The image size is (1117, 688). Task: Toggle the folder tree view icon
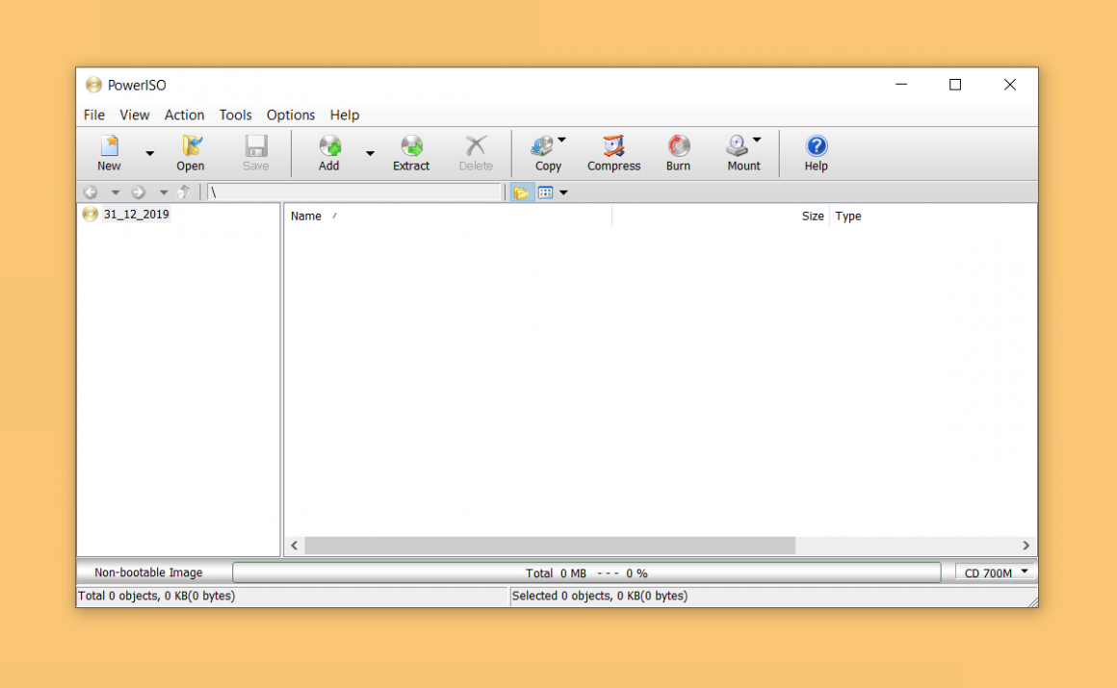click(x=521, y=192)
